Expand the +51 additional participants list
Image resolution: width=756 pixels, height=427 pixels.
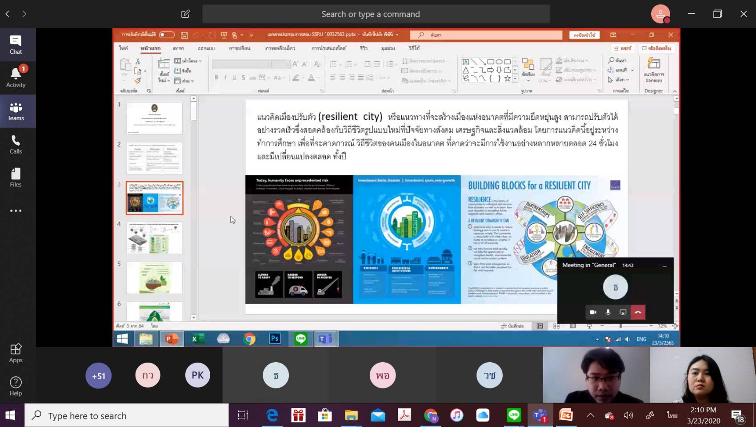pos(98,376)
